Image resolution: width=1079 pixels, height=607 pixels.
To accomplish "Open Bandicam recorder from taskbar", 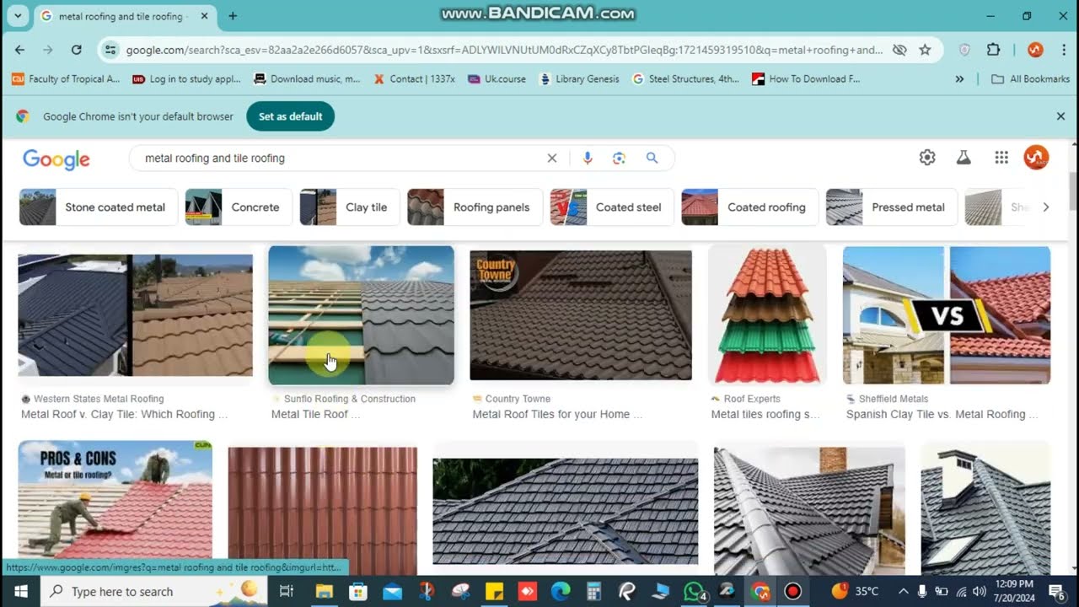I will coord(792,591).
